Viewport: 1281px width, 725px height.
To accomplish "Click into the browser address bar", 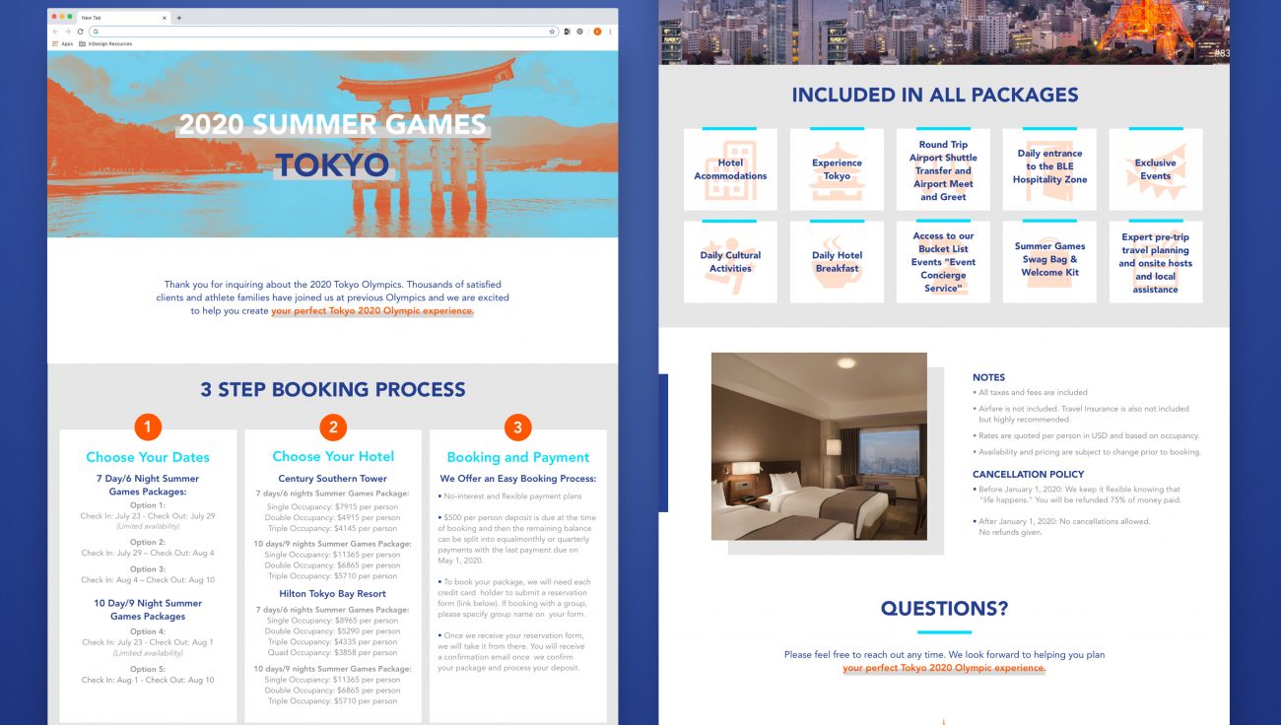I will pos(315,32).
